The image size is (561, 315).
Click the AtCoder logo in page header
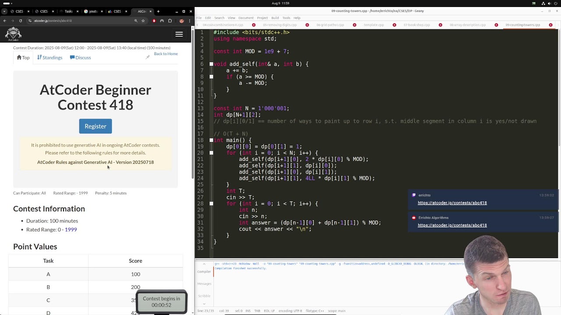13,34
